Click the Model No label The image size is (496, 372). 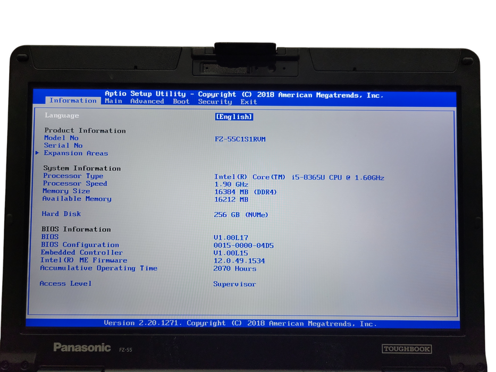pos(61,138)
